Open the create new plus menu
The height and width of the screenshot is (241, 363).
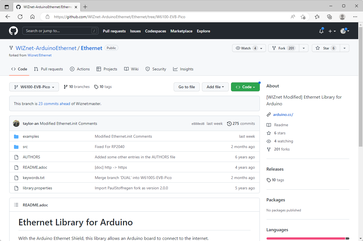tap(332, 31)
